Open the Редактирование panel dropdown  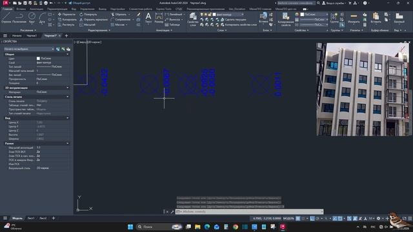coord(99,30)
